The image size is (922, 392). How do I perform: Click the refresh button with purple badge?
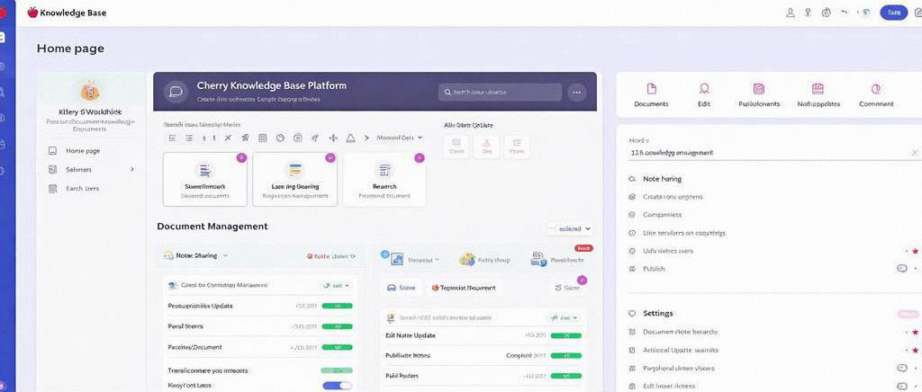click(569, 288)
